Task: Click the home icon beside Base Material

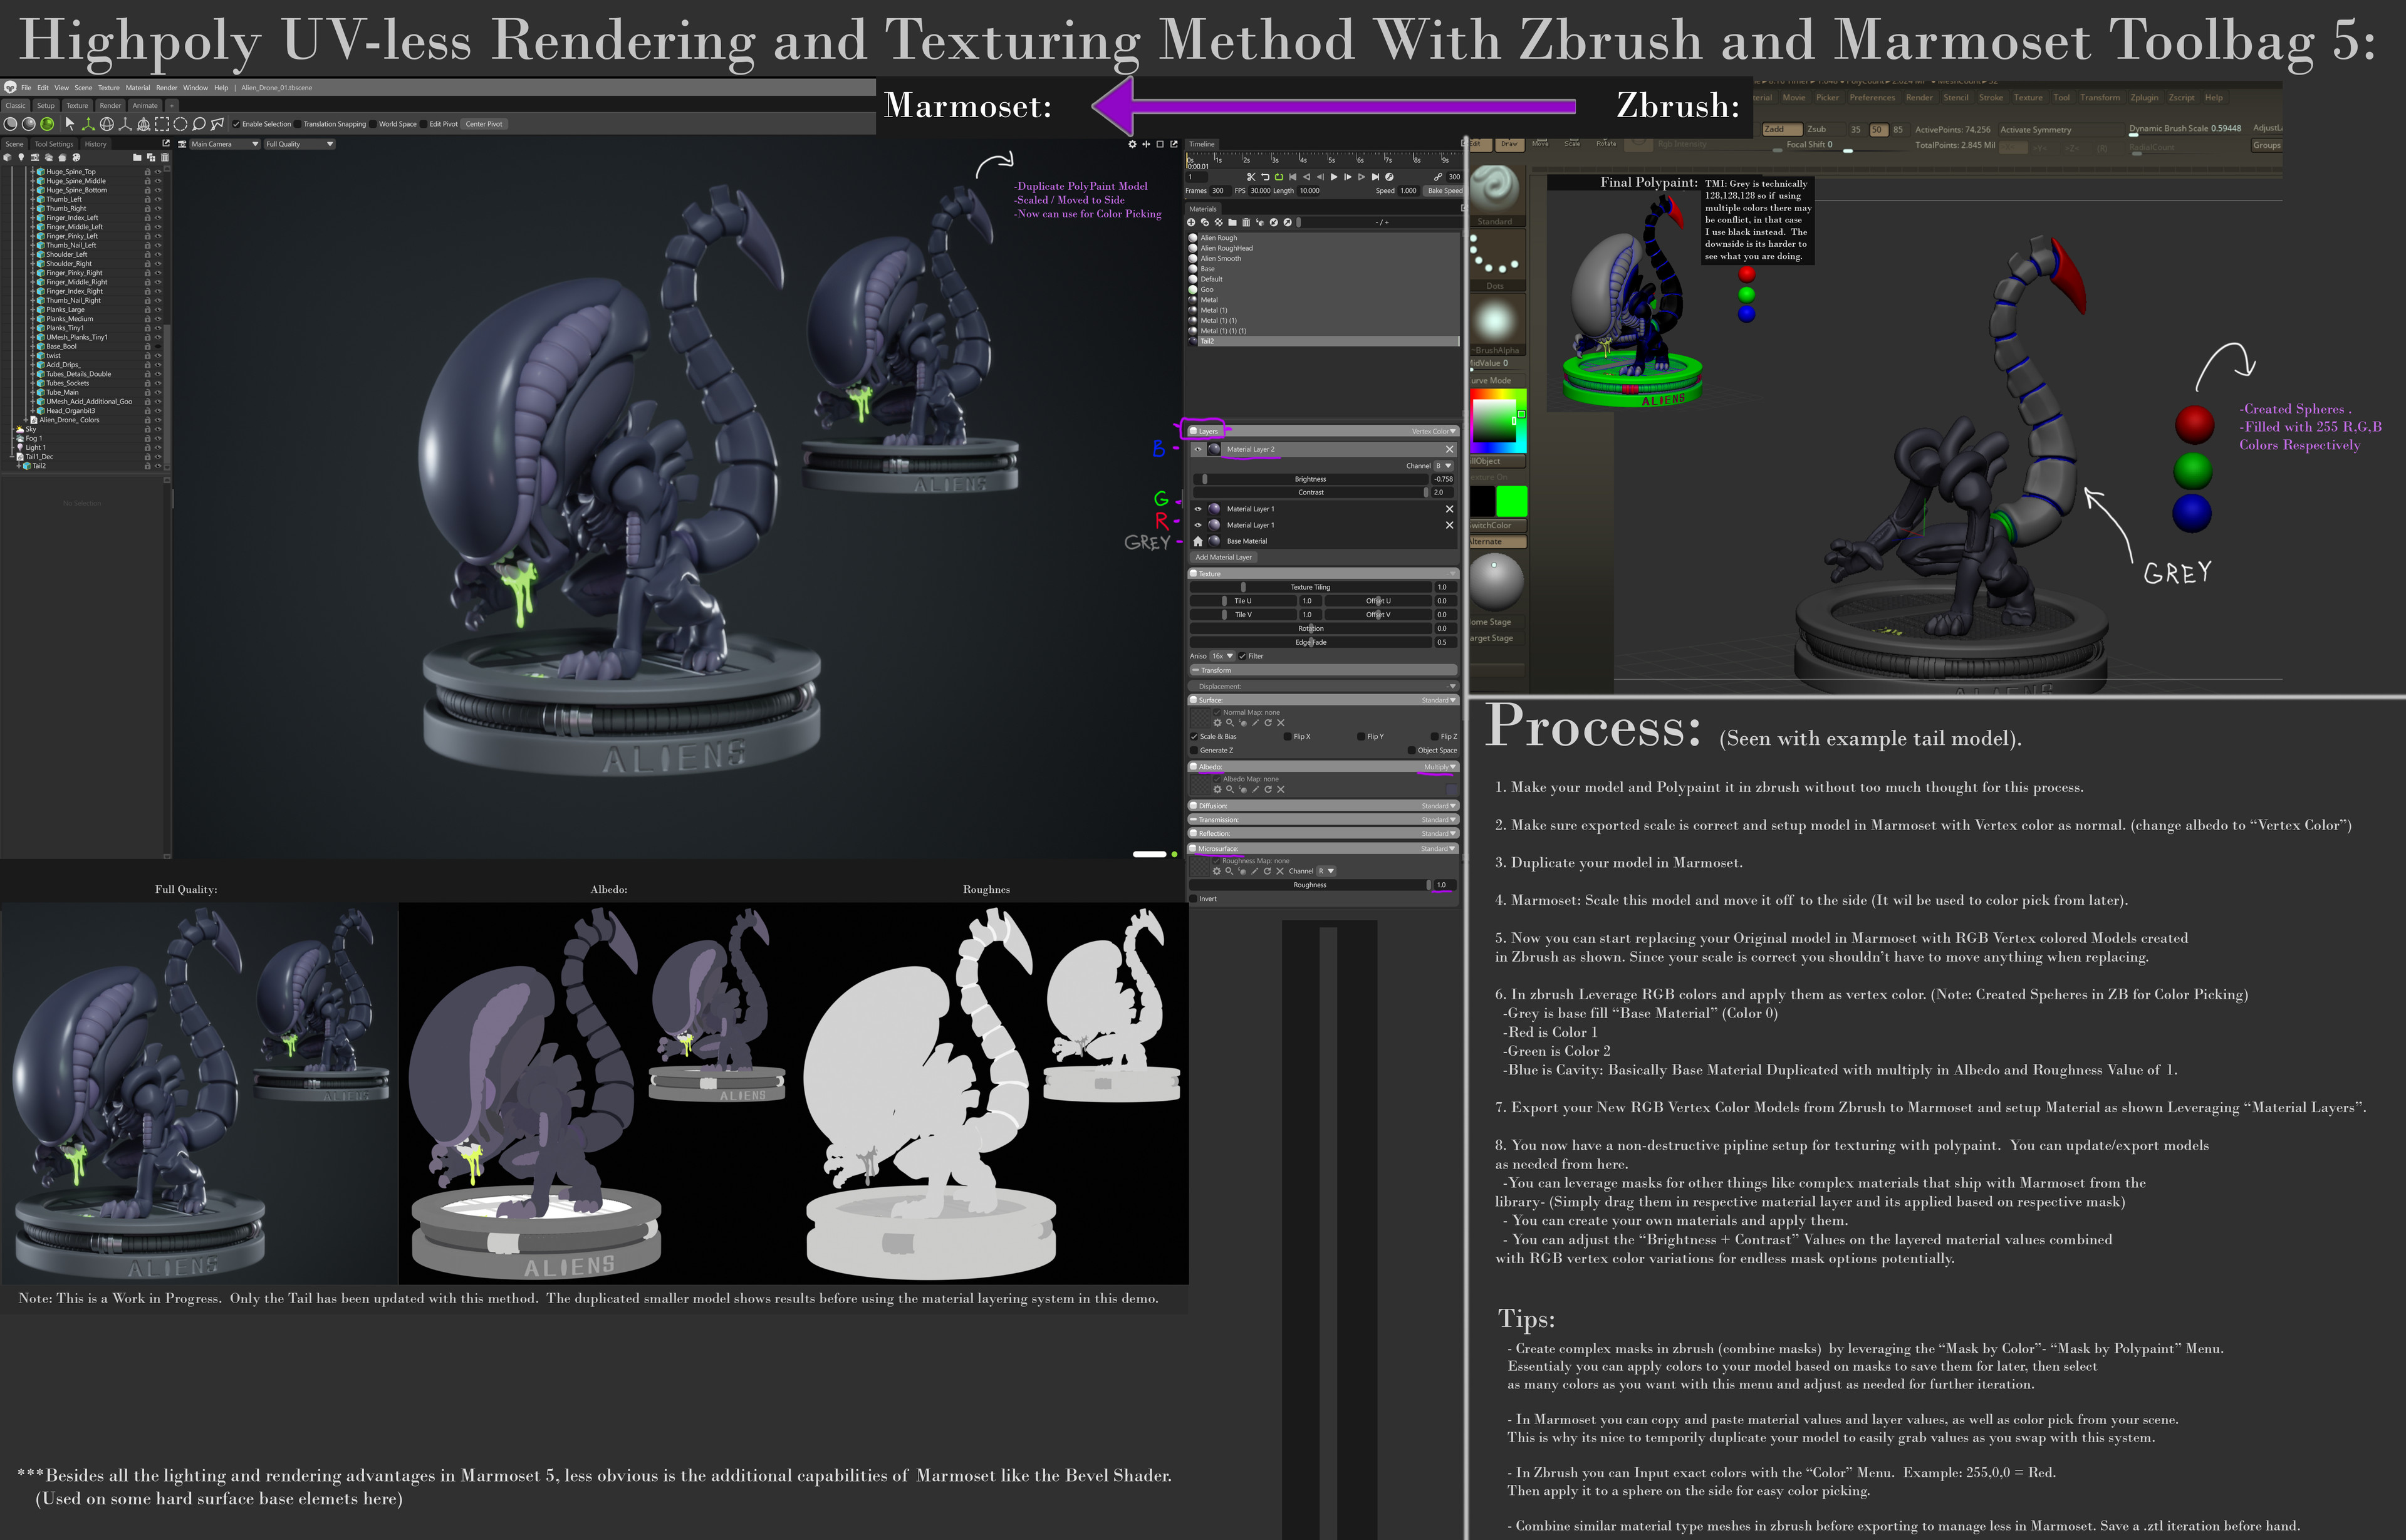Action: pos(1198,541)
